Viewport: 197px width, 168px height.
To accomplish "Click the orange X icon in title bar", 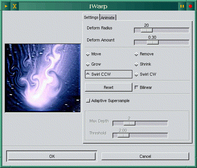I will 15,6.
